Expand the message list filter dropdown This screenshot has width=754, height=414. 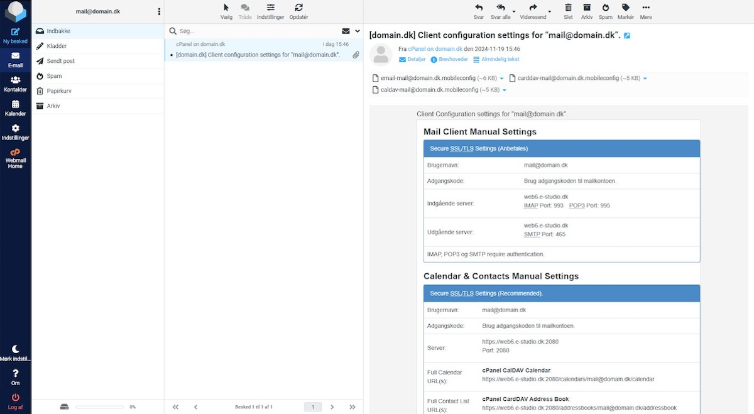coord(358,31)
